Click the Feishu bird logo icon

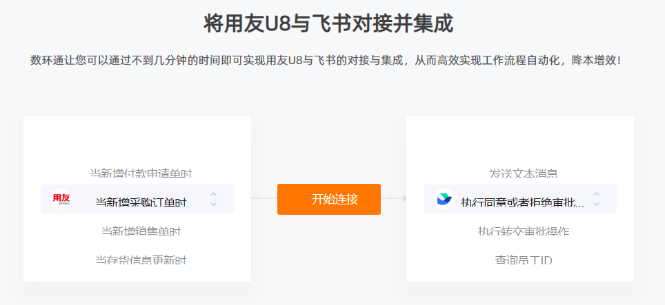tap(444, 200)
